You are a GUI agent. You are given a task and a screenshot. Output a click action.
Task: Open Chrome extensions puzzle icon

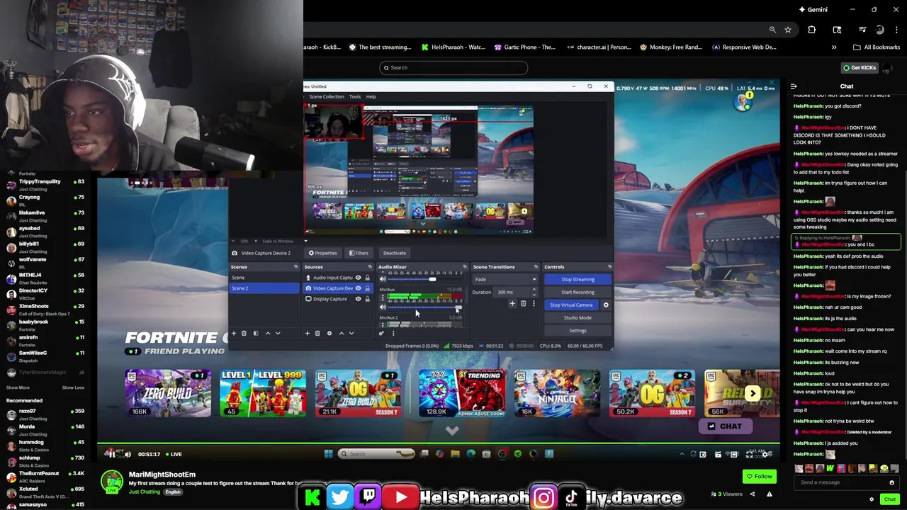pyautogui.click(x=812, y=30)
